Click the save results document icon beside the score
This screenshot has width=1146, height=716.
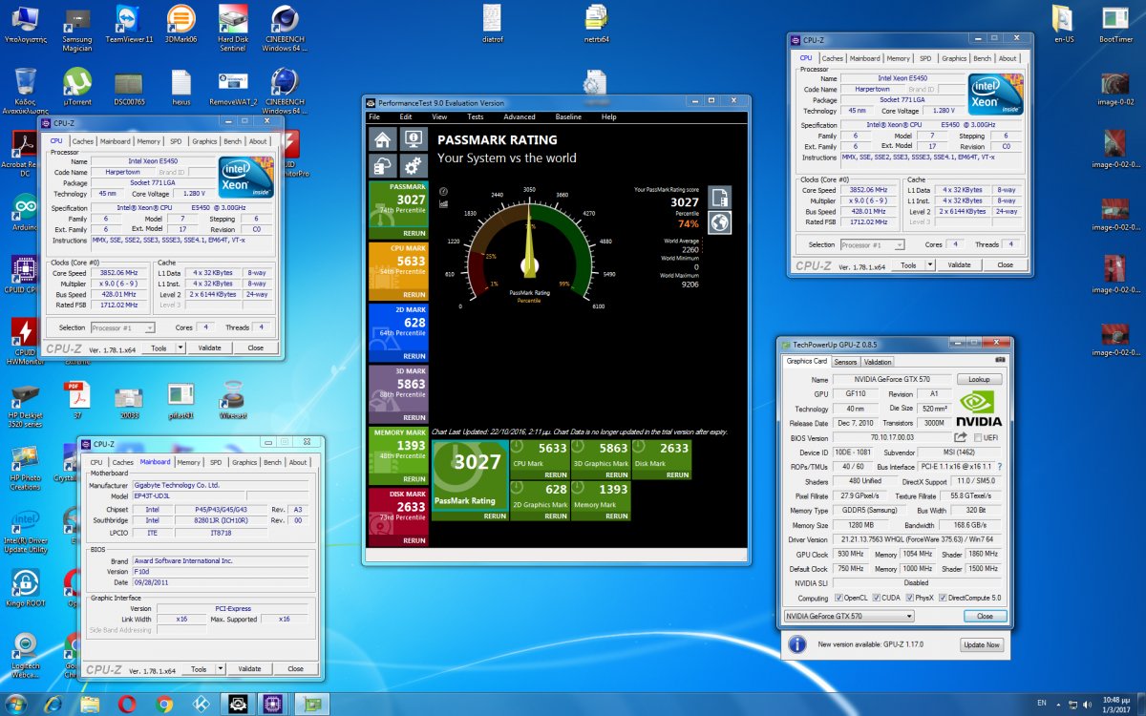click(x=719, y=197)
